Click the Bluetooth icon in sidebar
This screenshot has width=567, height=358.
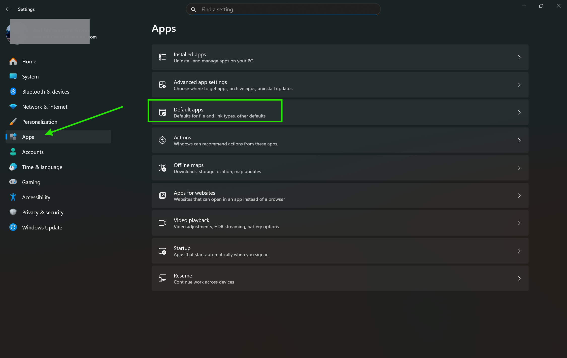pyautogui.click(x=13, y=92)
